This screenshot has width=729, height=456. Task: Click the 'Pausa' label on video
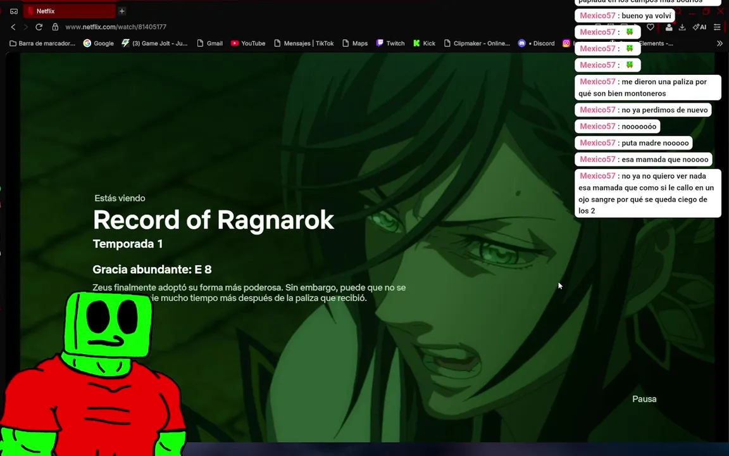tap(644, 399)
